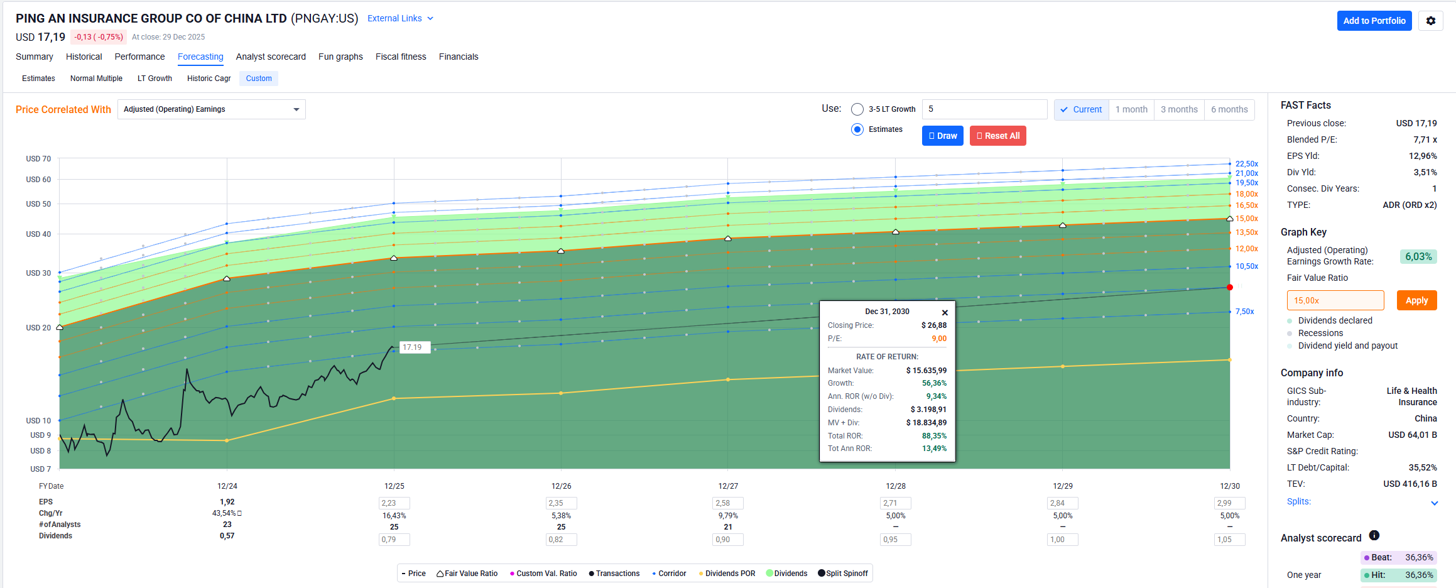
Task: Toggle the Dividends legend green circle
Action: coord(769,574)
